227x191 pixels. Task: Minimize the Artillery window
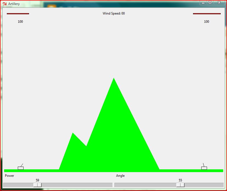[x=203, y=3]
